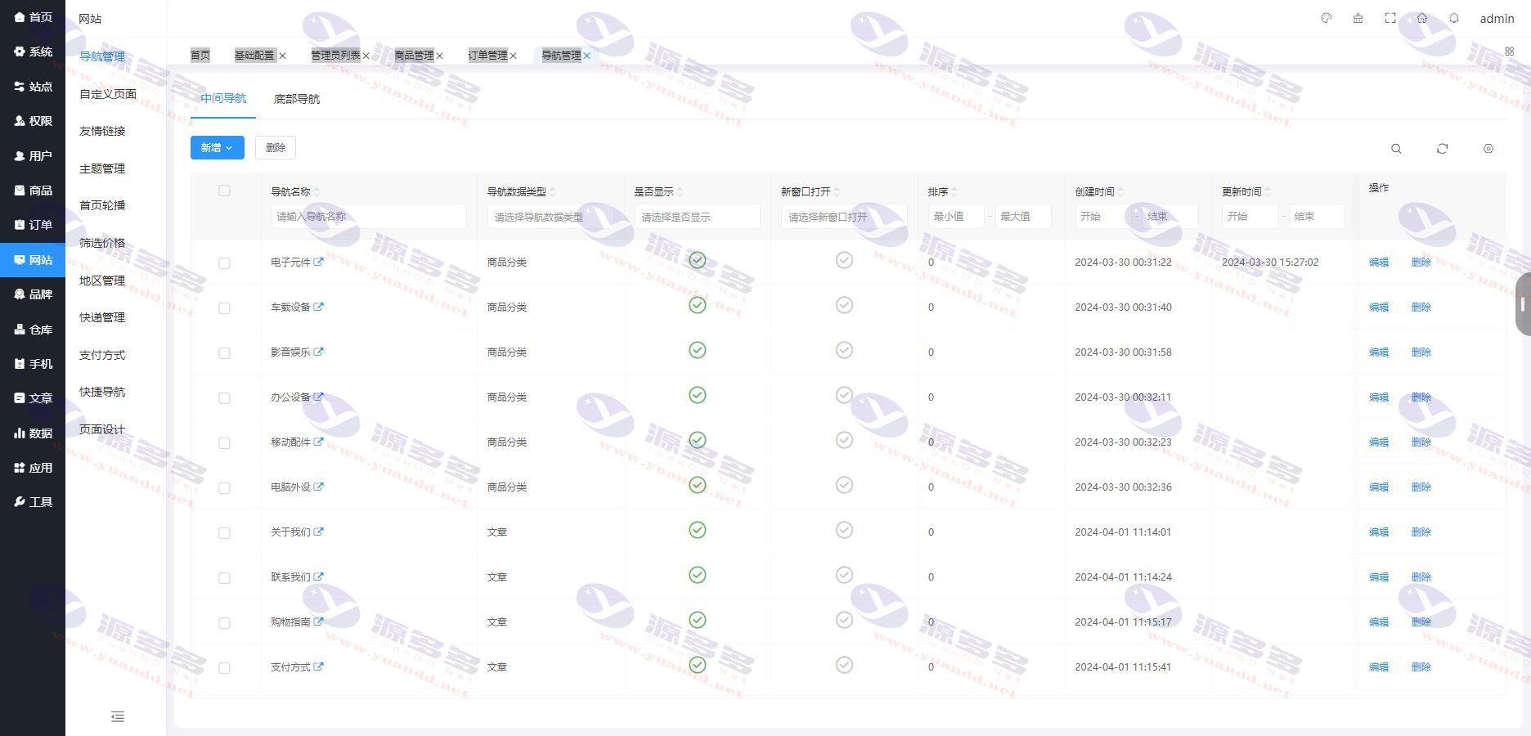Select all rows with header checkbox

(224, 191)
